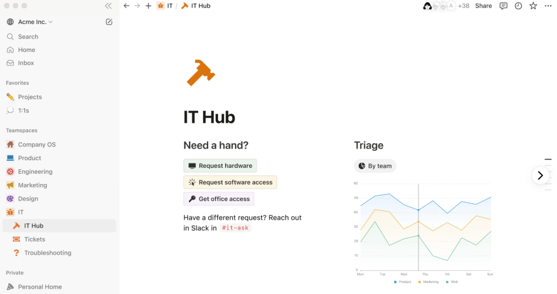
Task: Click the Request hardware button
Action: tap(220, 166)
